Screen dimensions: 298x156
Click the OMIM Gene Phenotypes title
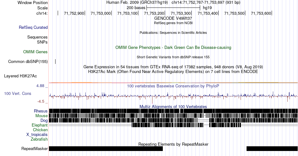[x=173, y=47]
